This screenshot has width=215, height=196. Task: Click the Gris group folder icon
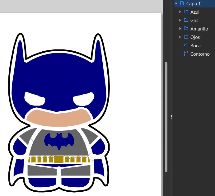186,20
